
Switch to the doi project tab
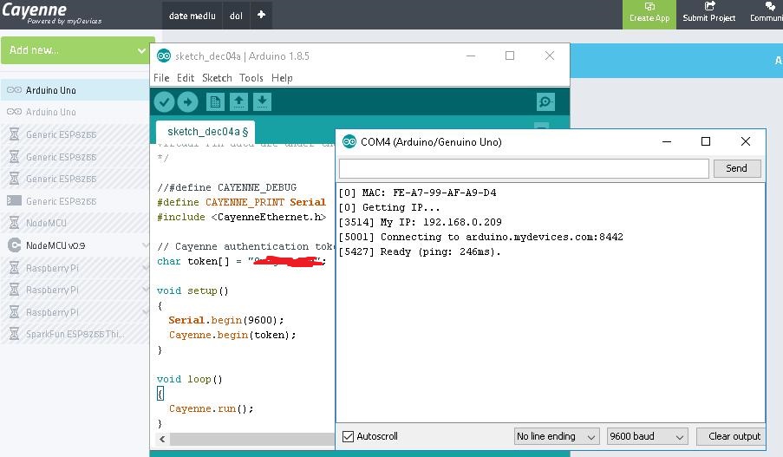coord(236,16)
